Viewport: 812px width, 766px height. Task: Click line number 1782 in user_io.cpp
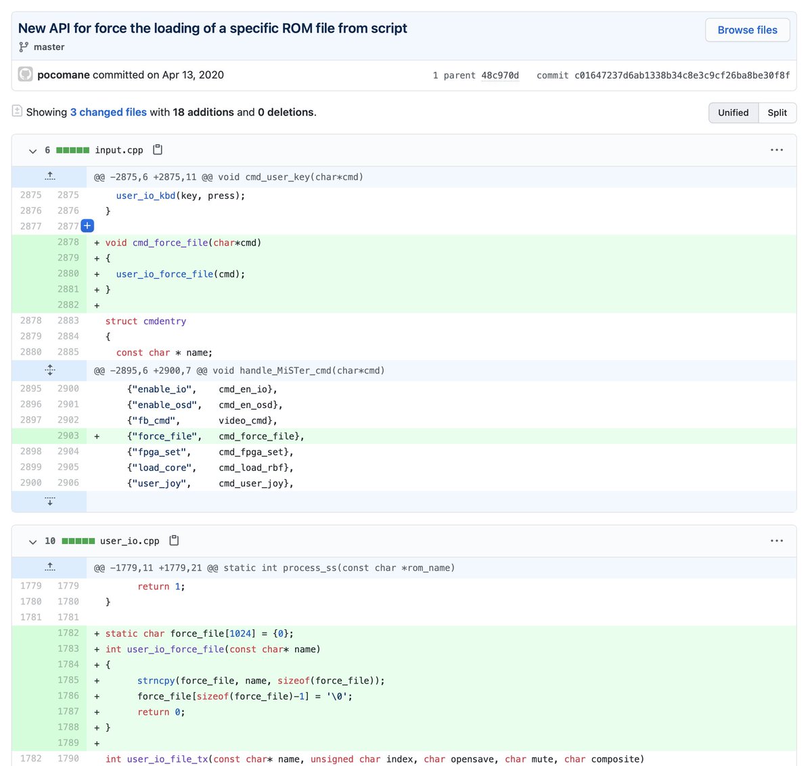click(x=68, y=633)
